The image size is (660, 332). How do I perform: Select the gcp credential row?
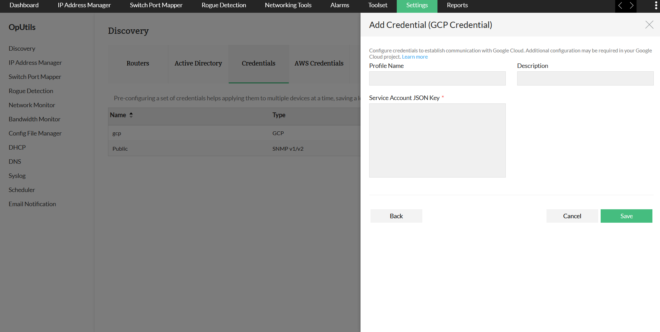[x=234, y=133]
